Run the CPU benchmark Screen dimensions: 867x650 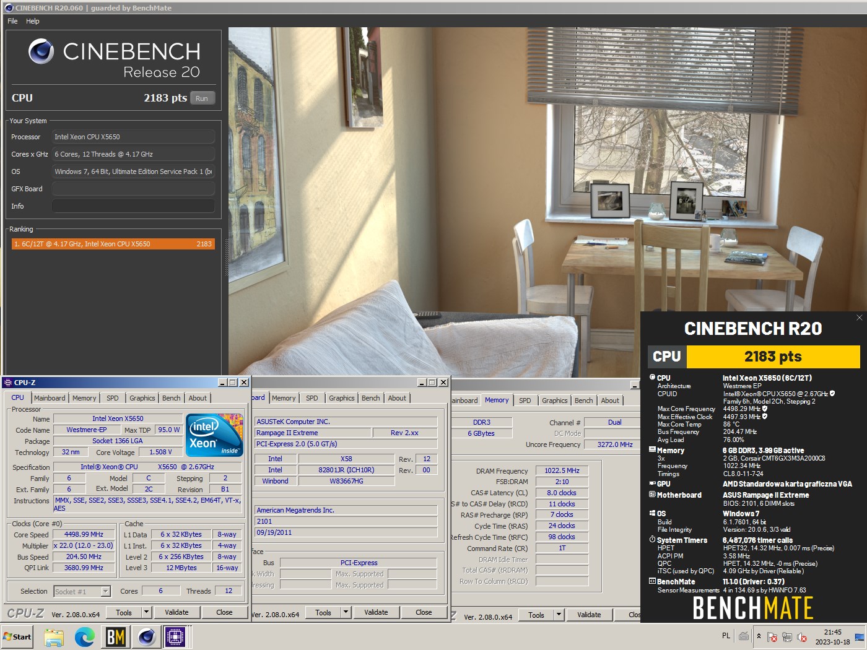(202, 98)
